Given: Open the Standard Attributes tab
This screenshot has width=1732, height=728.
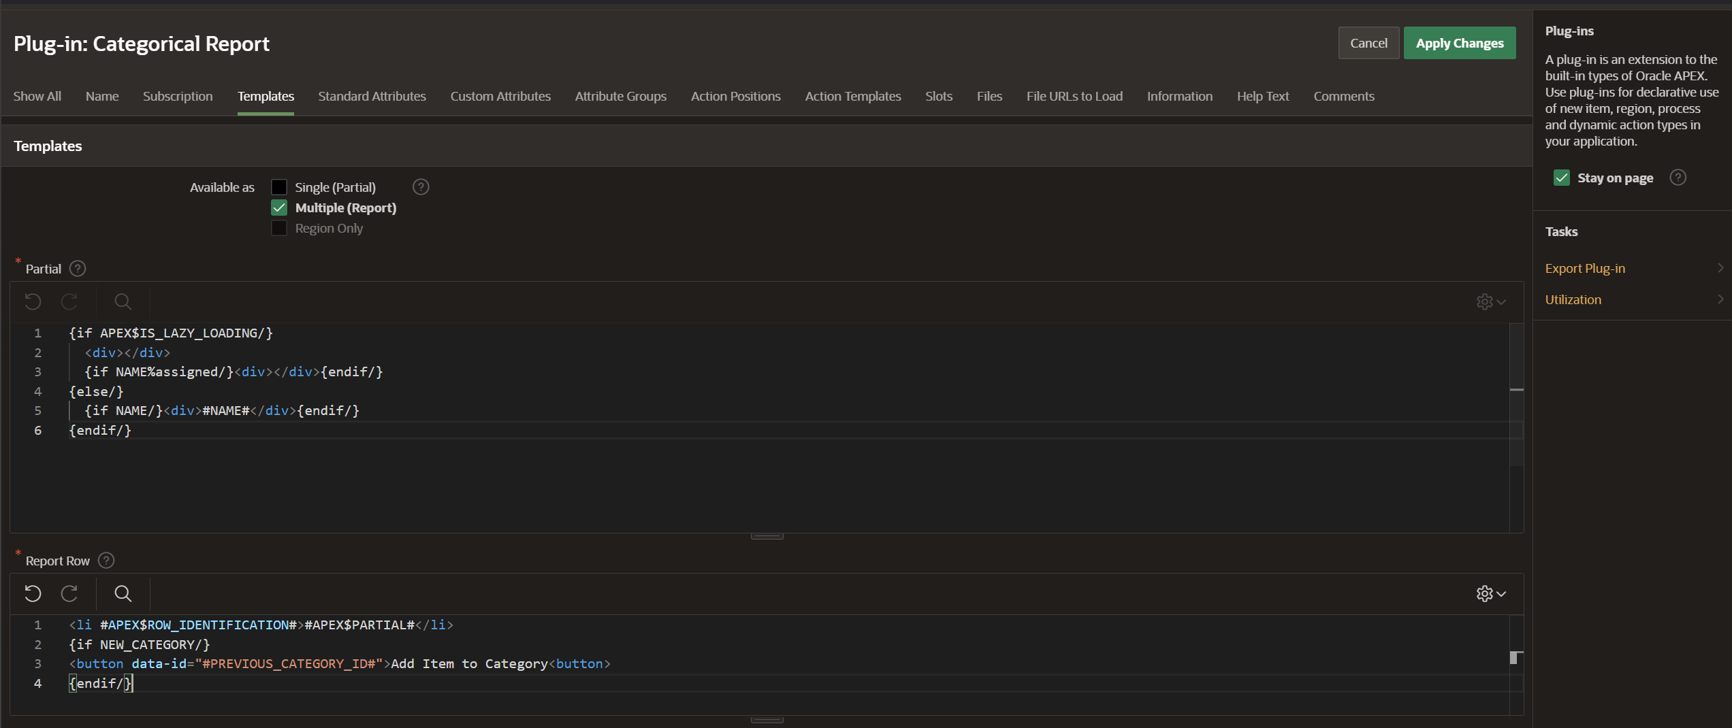Looking at the screenshot, I should (372, 97).
